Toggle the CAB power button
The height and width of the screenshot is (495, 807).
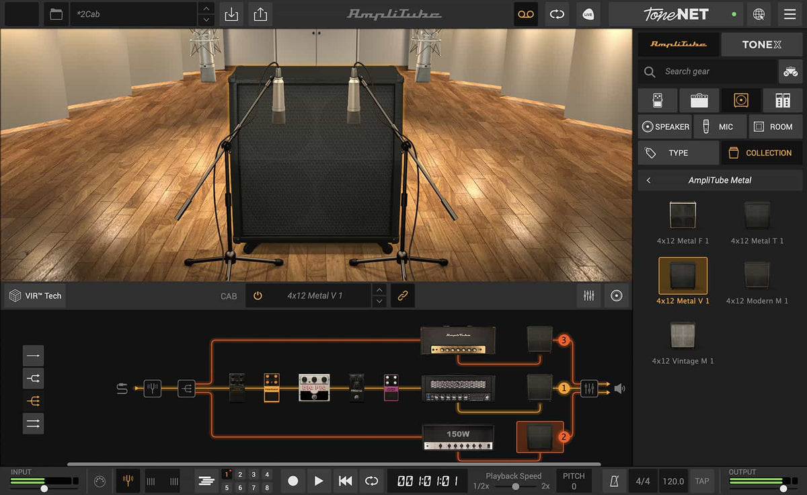(258, 296)
